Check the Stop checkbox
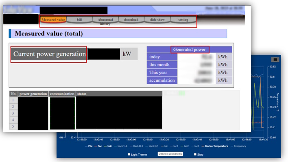The height and width of the screenshot is (162, 288). pyautogui.click(x=195, y=154)
